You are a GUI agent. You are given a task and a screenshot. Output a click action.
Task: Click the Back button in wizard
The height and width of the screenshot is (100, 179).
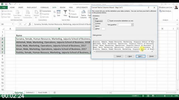[129, 56]
